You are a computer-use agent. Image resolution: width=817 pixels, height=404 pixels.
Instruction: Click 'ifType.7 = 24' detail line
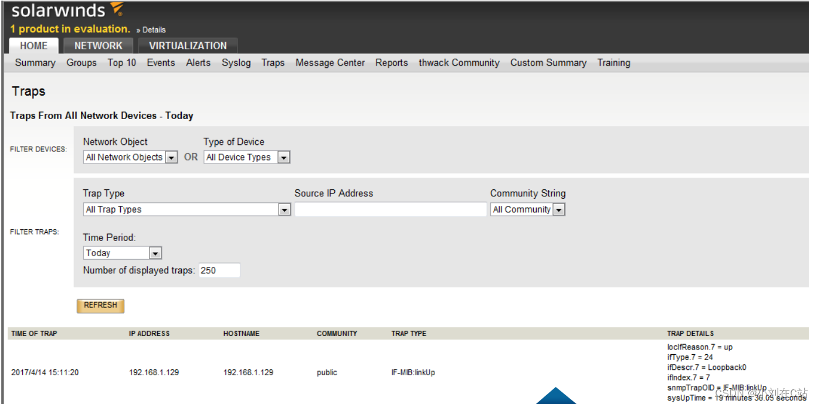(x=690, y=357)
